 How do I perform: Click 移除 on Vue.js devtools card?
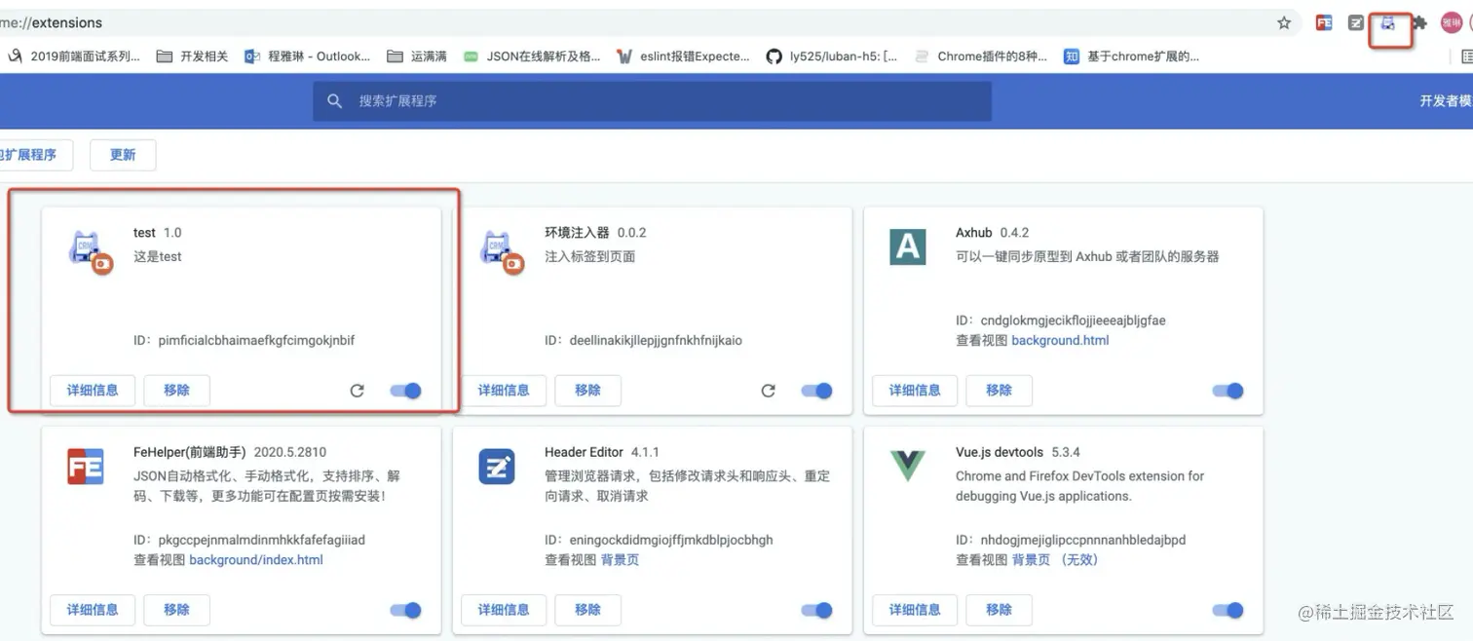(x=999, y=610)
